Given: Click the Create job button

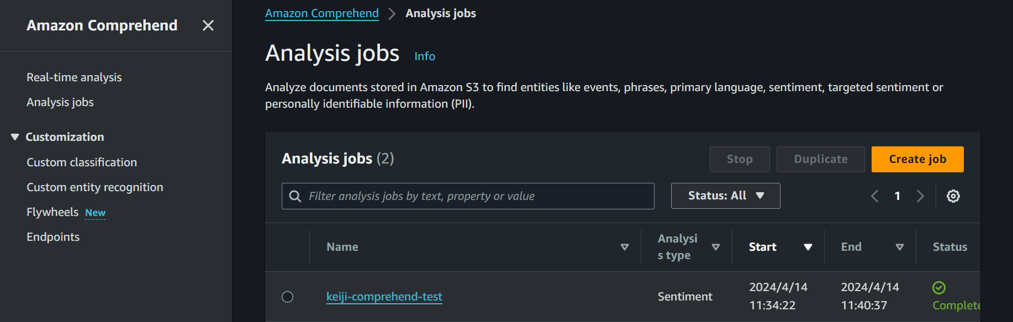Looking at the screenshot, I should [x=917, y=159].
